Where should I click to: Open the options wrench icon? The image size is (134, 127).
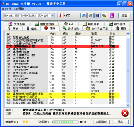[x=104, y=15]
